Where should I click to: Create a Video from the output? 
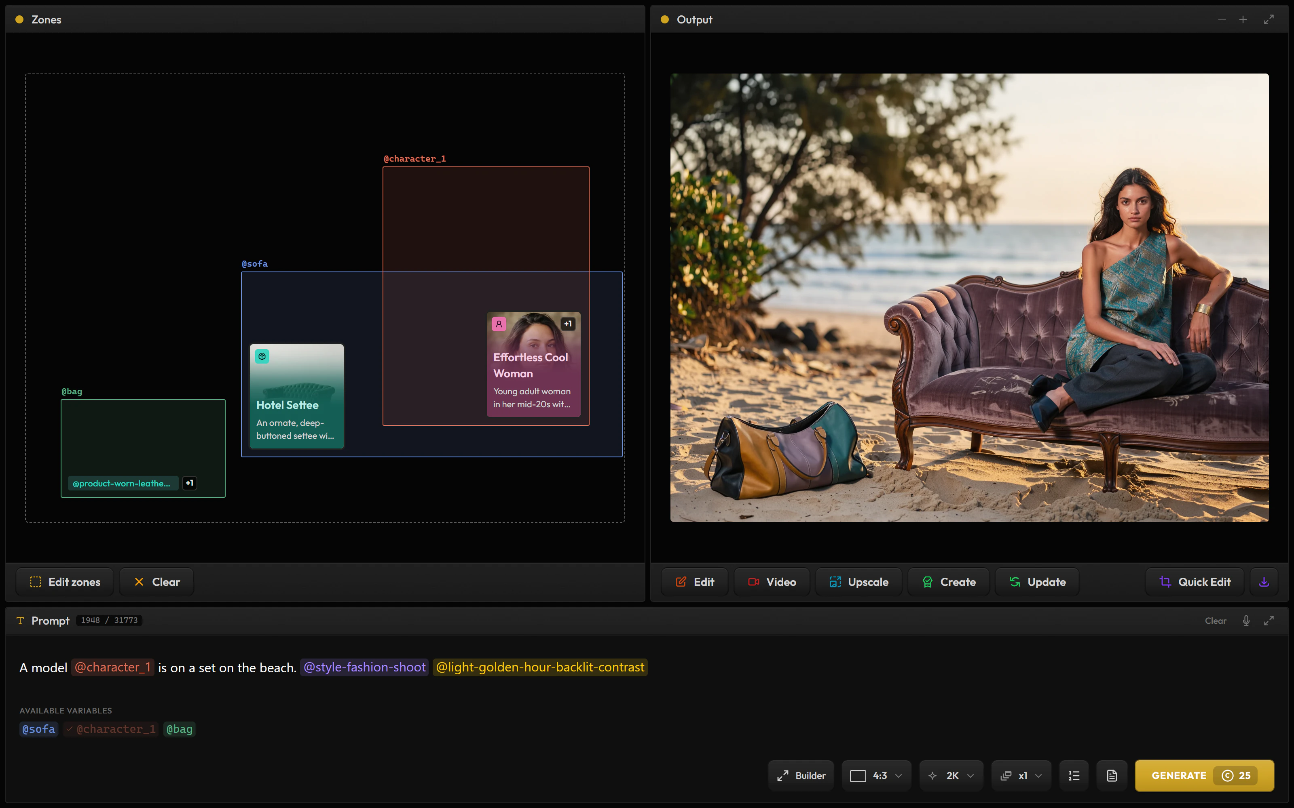click(772, 582)
